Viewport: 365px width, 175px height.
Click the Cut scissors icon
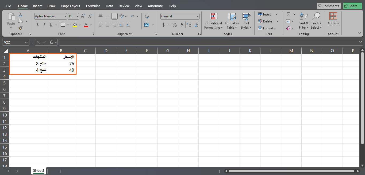[20, 14]
